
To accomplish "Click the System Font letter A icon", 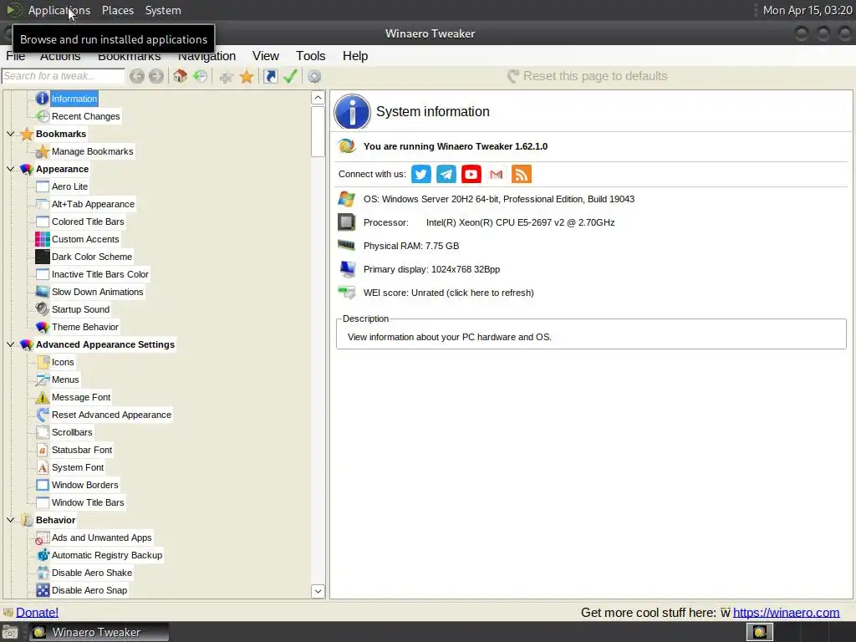I will [43, 467].
